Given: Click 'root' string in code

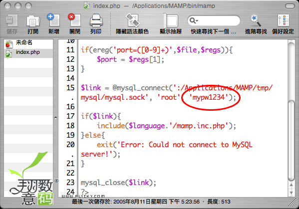Looking at the screenshot, I should coord(169,97).
